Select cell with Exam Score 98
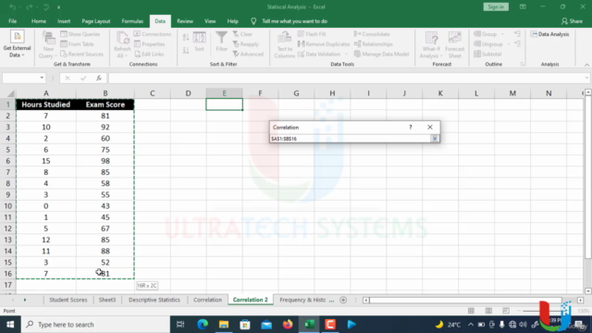The height and width of the screenshot is (333, 592). 105,161
